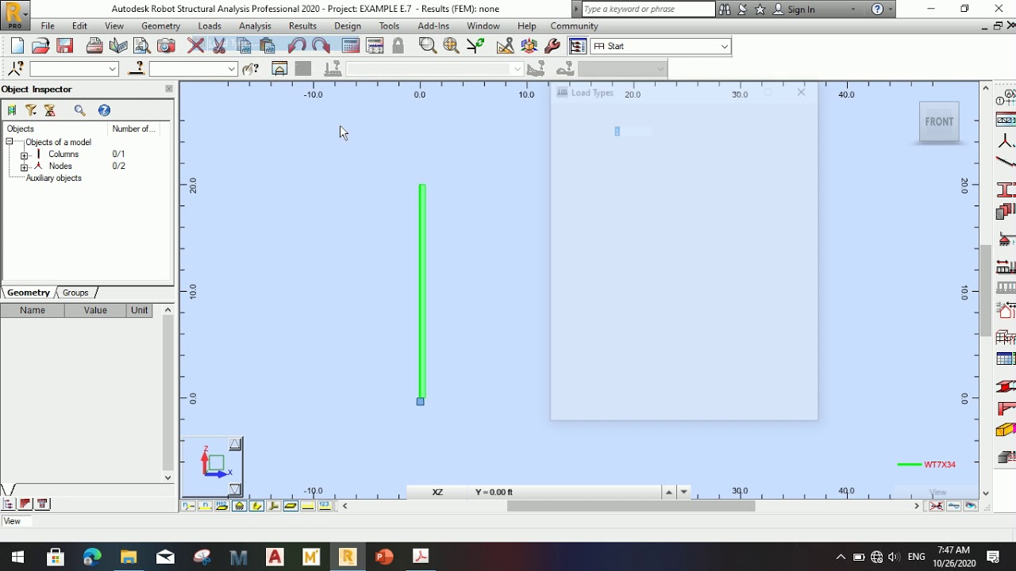Toggle load values 123 display in bottom toolbar
The image size is (1016, 571).
tap(325, 506)
